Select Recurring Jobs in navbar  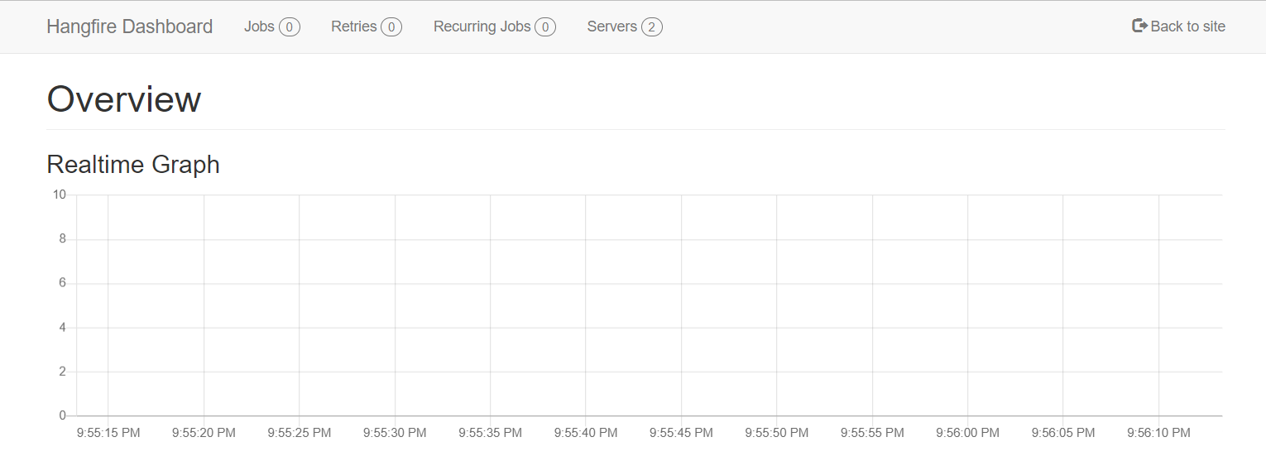click(494, 26)
